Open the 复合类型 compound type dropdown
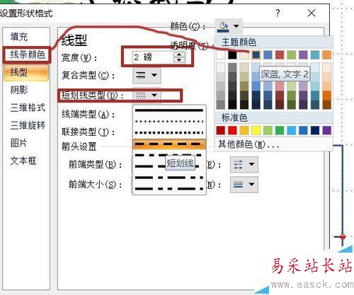 tap(147, 75)
